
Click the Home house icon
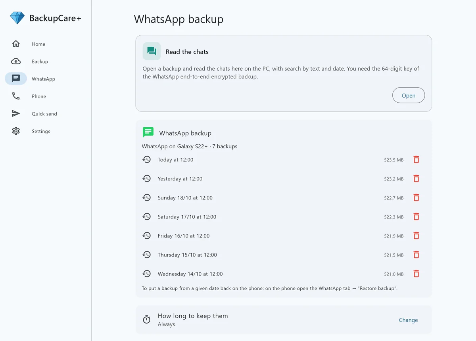point(16,44)
